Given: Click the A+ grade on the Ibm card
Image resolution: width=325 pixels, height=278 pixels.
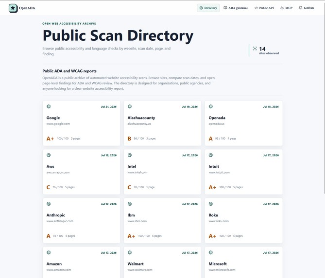Looking at the screenshot, I should click(x=131, y=236).
